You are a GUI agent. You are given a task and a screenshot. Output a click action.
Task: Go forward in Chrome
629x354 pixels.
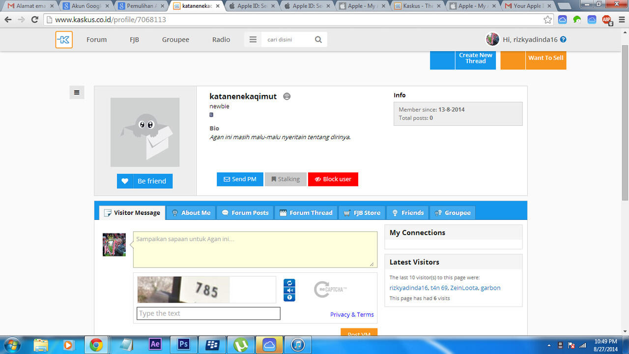click(x=21, y=20)
